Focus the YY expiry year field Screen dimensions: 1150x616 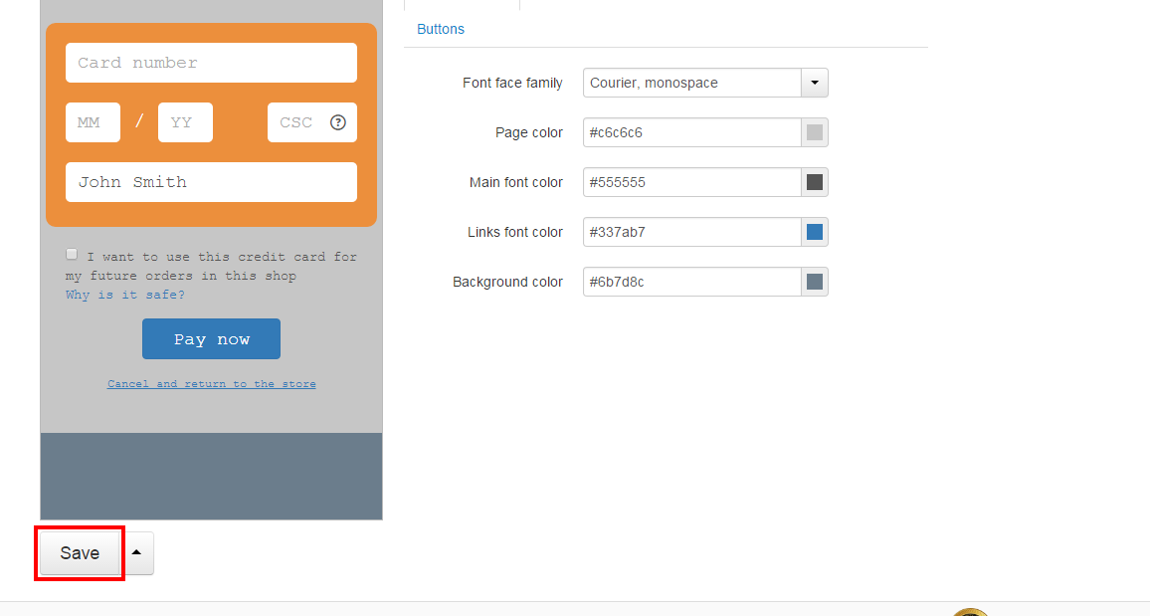pos(186,122)
